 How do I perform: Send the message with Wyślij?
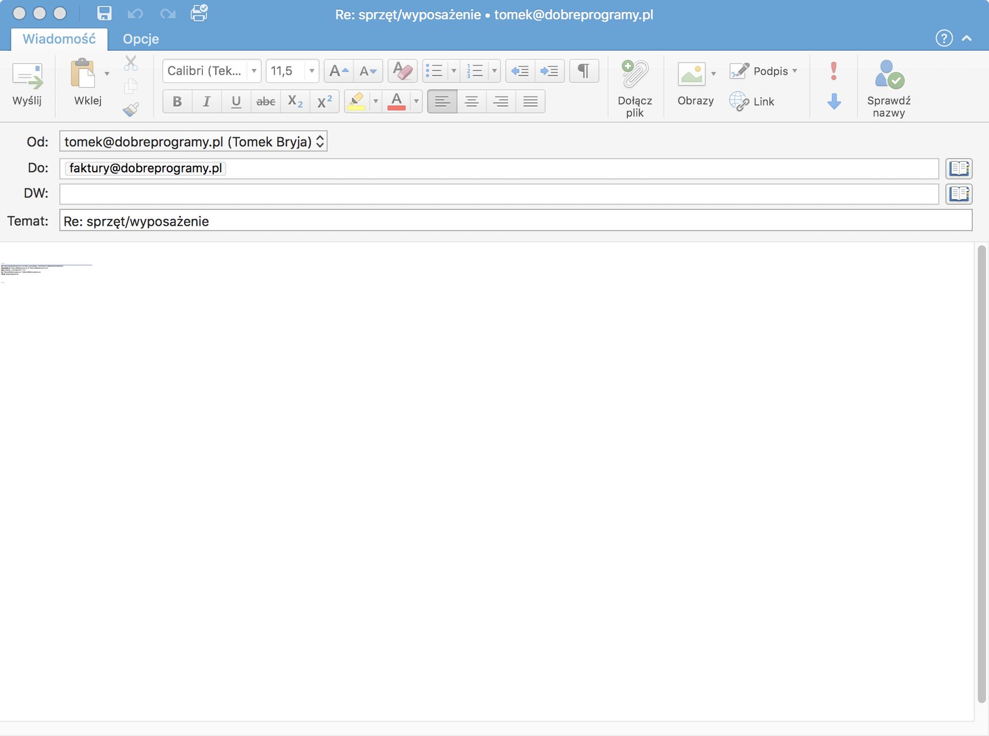[x=27, y=84]
